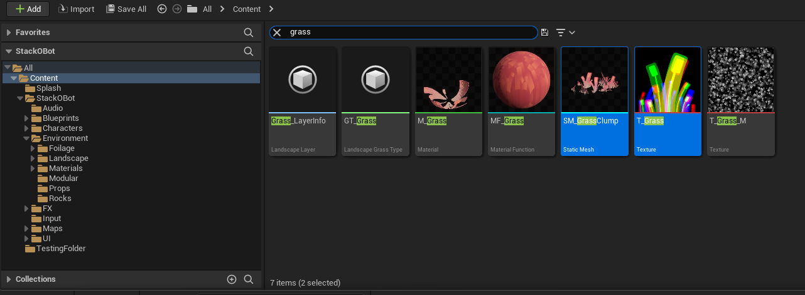This screenshot has height=295, width=805.
Task: Click the Characters folder name
Action: [x=63, y=128]
